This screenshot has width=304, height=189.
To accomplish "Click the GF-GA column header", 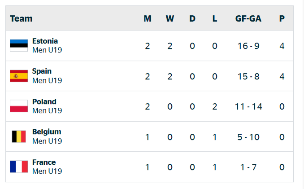I will tap(248, 18).
